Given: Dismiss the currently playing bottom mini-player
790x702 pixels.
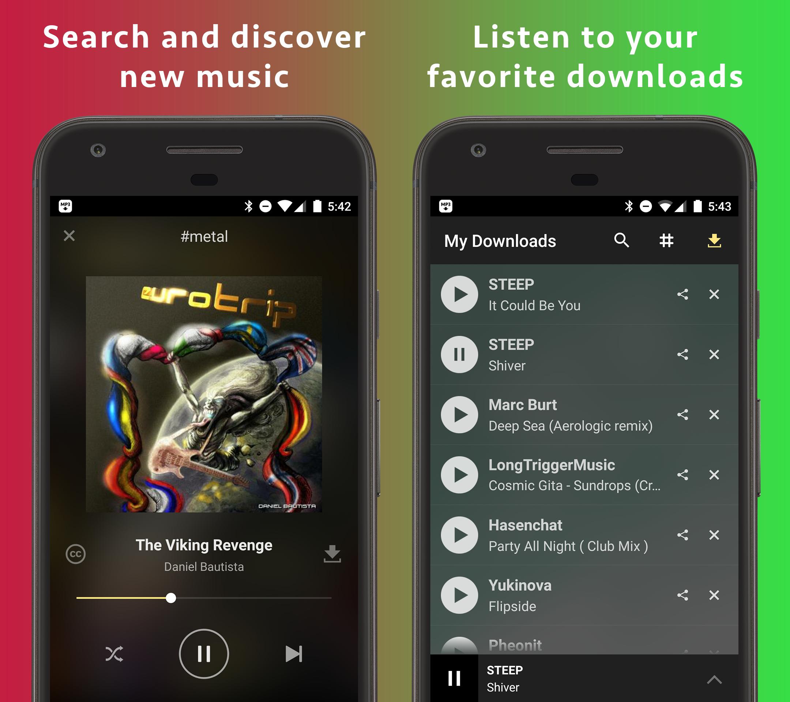Looking at the screenshot, I should click(x=711, y=682).
